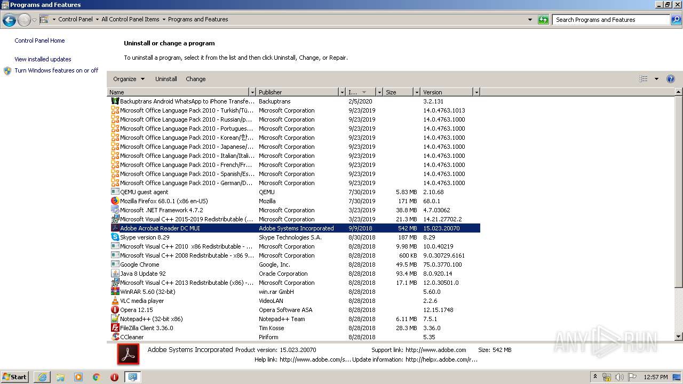
Task: Open the Publisher column filter dropdown
Action: [342, 92]
